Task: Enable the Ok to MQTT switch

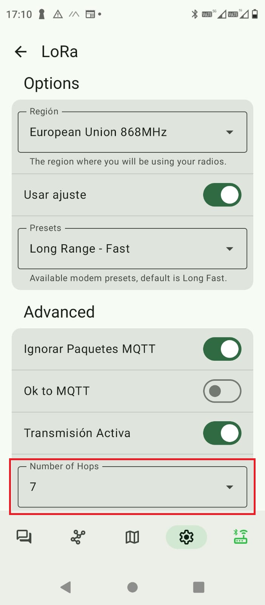Action: pos(222,391)
